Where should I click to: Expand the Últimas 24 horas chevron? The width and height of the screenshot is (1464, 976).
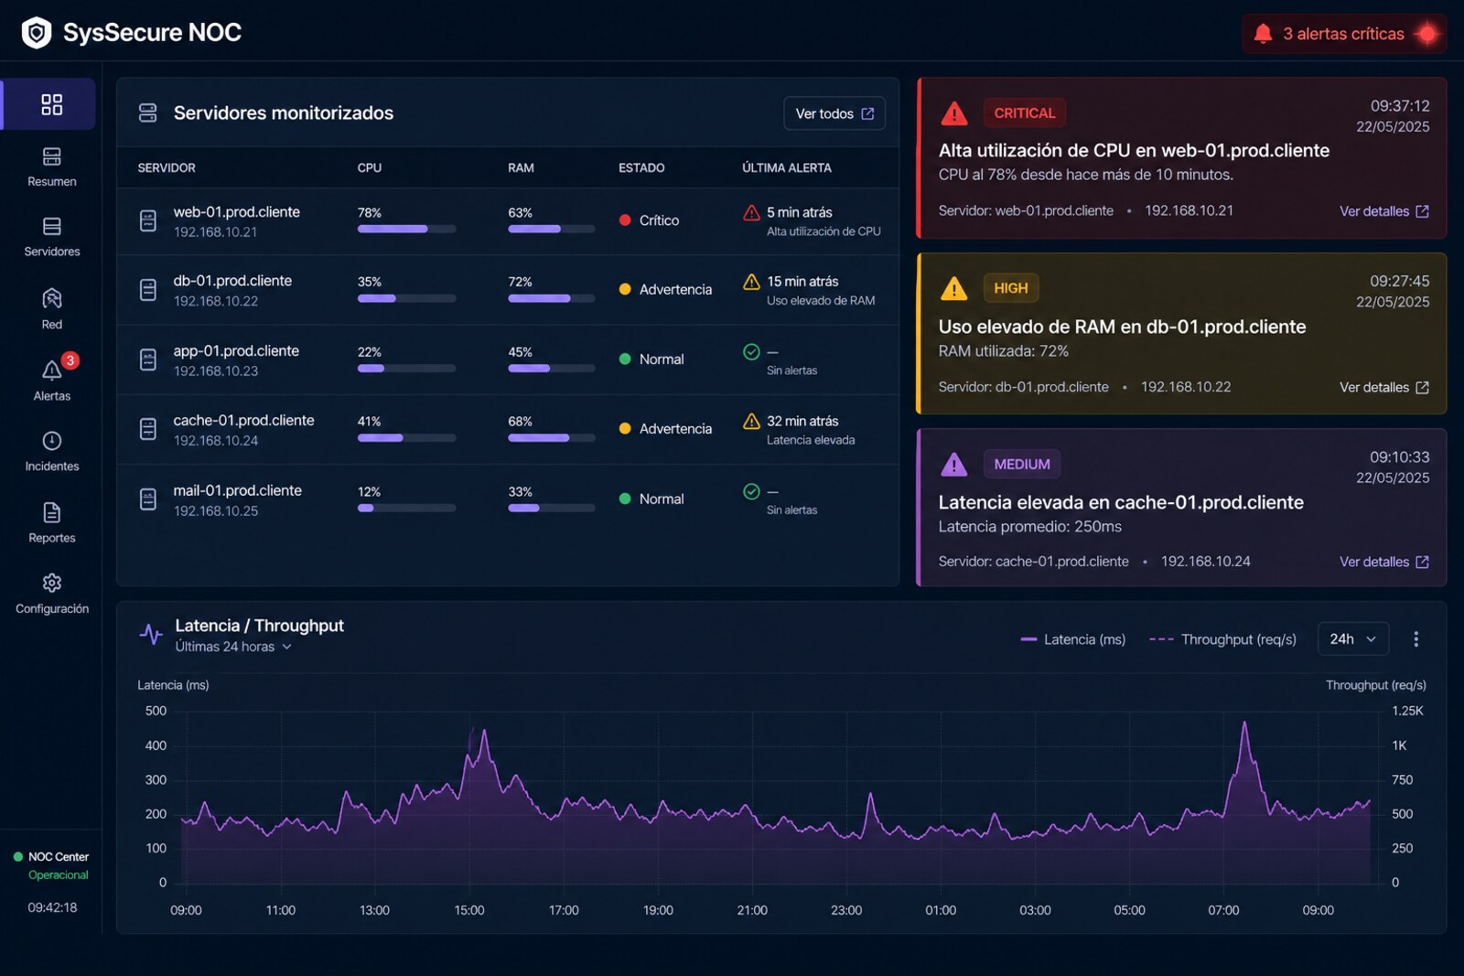point(287,647)
